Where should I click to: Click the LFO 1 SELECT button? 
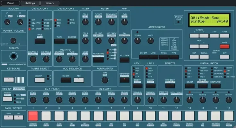tap(137, 86)
